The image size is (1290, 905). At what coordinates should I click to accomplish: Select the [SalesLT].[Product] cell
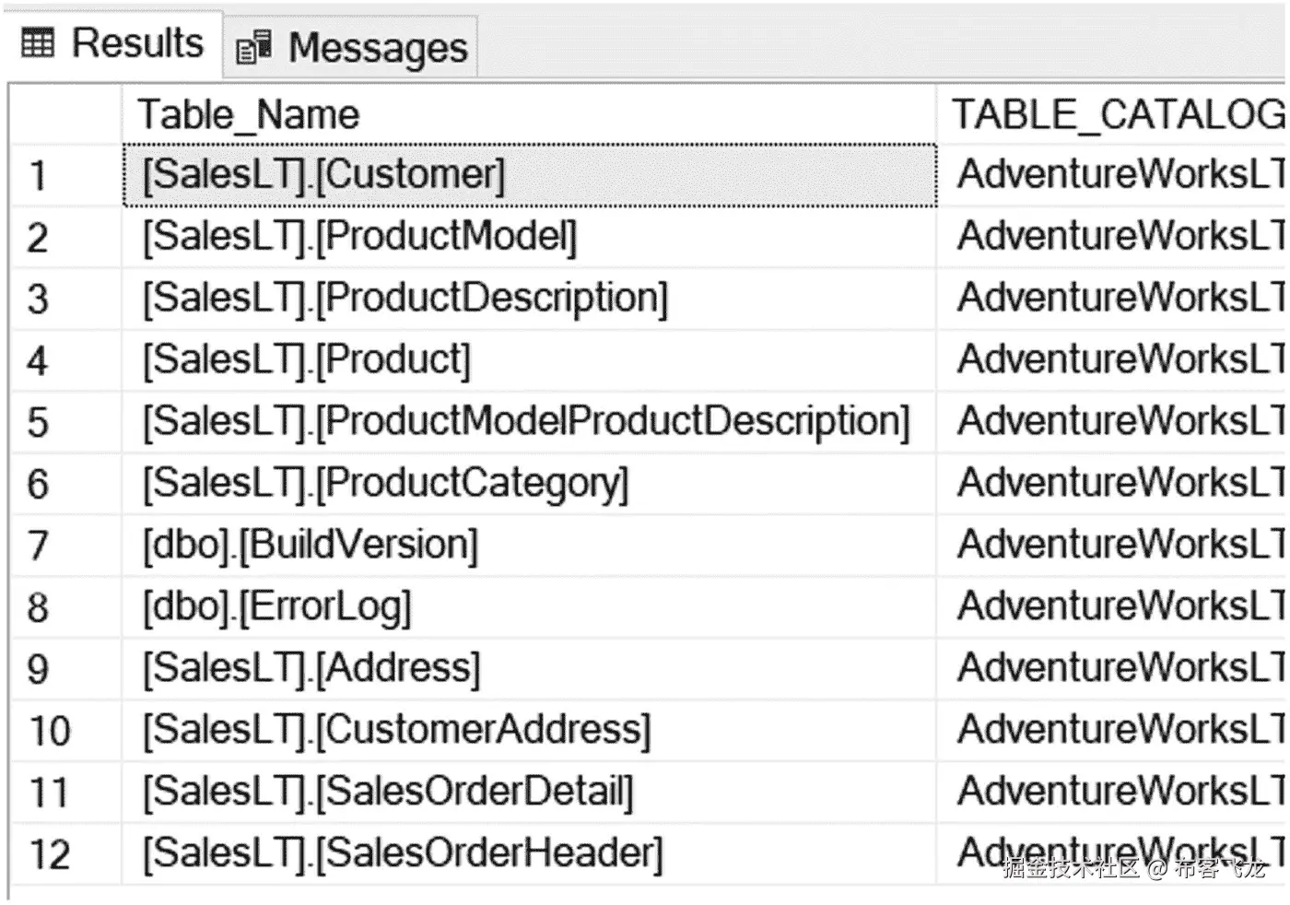[529, 360]
